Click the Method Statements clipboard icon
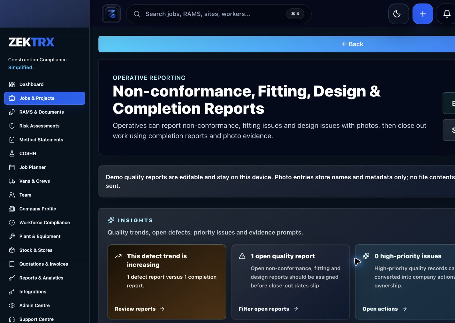 pos(12,140)
